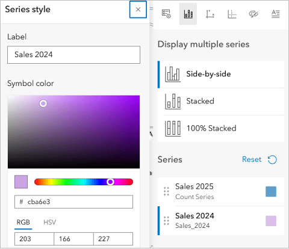Image resolution: width=289 pixels, height=249 pixels.
Task: Switch to the HSV tab
Action: pos(50,222)
